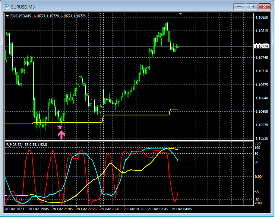275x217 pixels.
Task: Click the pink up arrow signal
Action: click(61, 135)
